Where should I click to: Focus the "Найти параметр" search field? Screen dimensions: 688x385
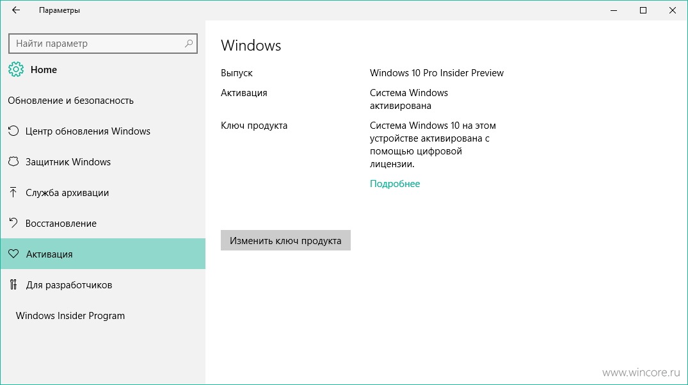(103, 44)
